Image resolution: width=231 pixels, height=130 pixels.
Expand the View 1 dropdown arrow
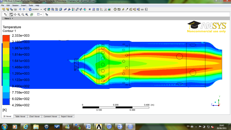coord(13,19)
